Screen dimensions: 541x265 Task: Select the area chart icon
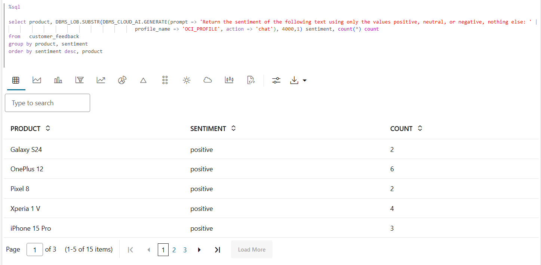click(37, 80)
